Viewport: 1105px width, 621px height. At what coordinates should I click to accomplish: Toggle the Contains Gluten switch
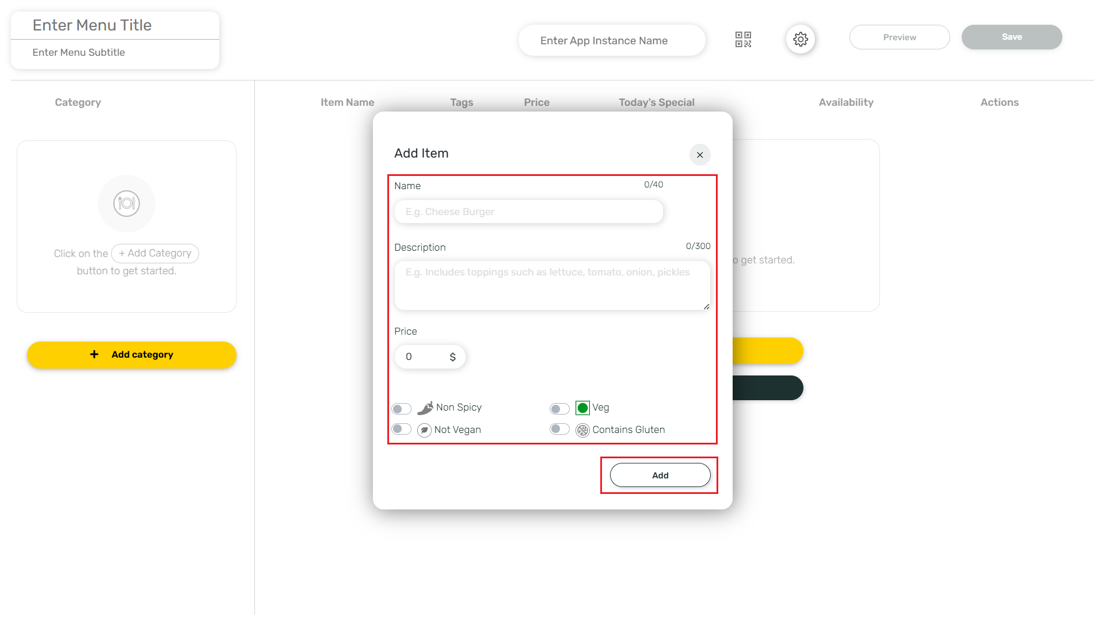pos(559,430)
